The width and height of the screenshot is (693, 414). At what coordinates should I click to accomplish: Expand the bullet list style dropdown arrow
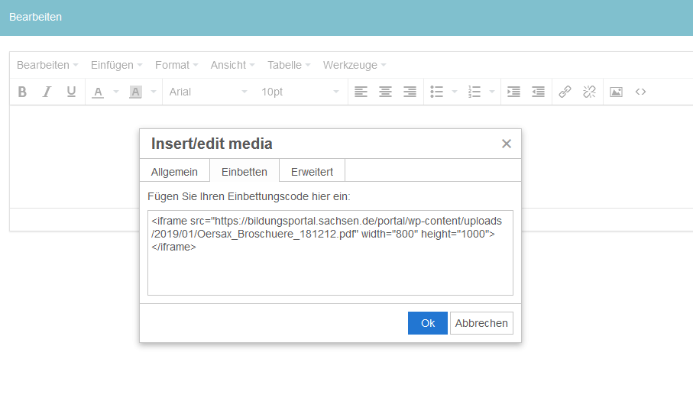[x=455, y=92]
